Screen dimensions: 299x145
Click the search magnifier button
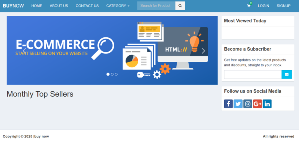tap(180, 6)
